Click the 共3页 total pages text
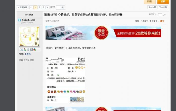 (53, 7)
